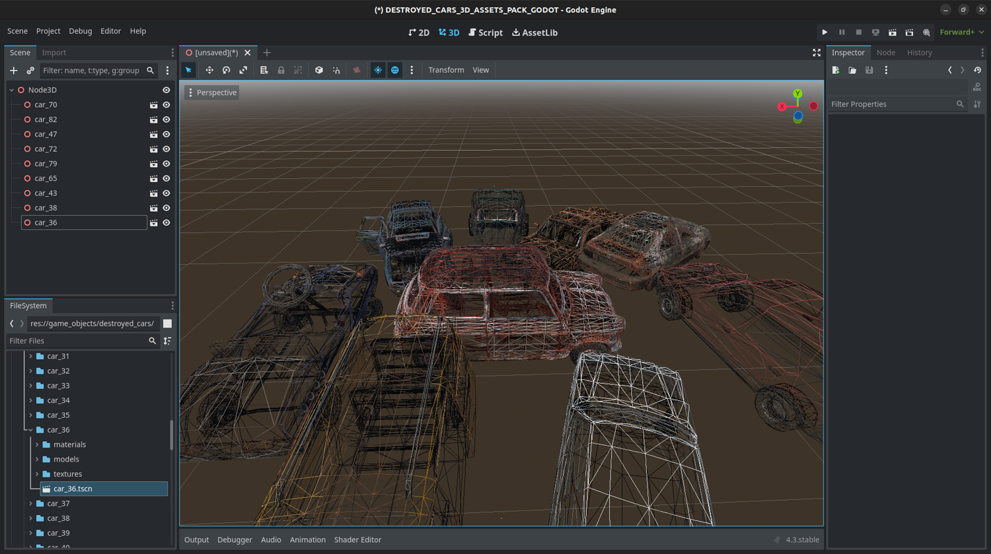991x554 pixels.
Task: Click the chain icon to instantiate child scene
Action: pyautogui.click(x=30, y=70)
